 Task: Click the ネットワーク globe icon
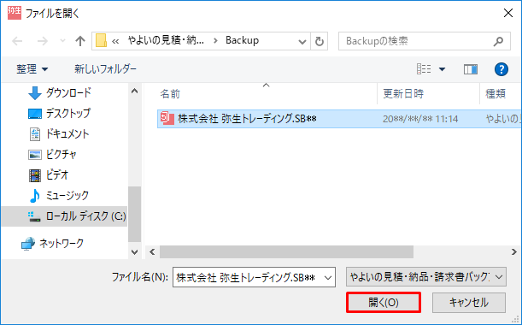28,244
